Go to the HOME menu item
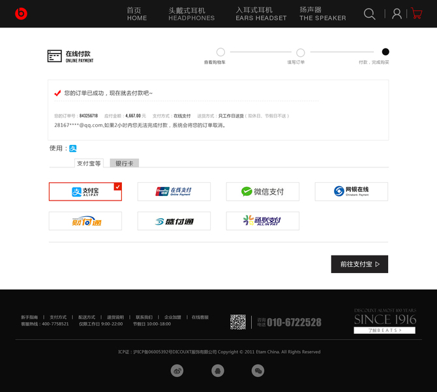Screen dimensions: 437x392 pos(136,14)
